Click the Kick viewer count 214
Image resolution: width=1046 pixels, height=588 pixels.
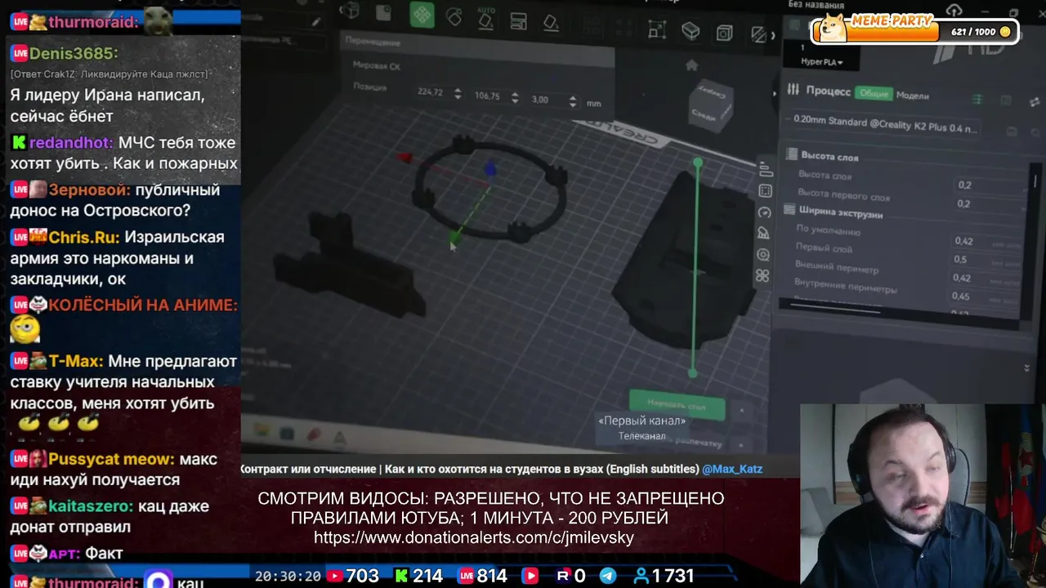(427, 576)
